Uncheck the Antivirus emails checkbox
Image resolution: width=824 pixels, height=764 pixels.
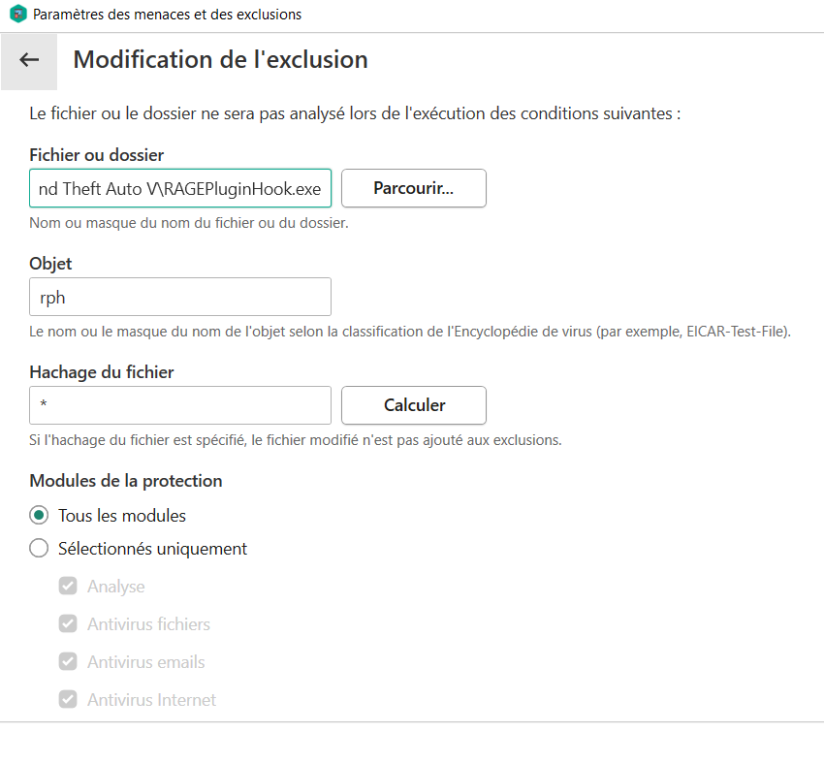68,662
